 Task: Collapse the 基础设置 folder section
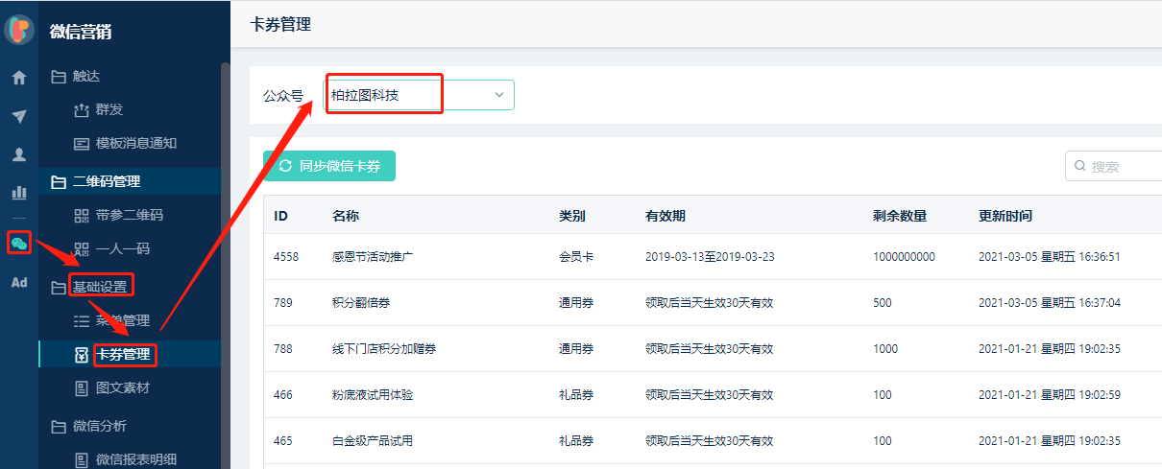[100, 286]
